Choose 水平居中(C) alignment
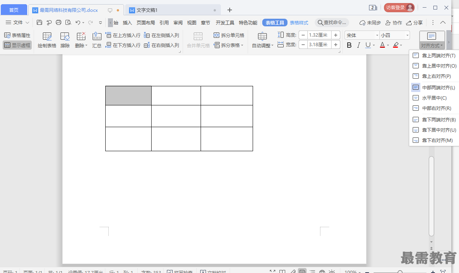This screenshot has width=459, height=273. [434, 98]
